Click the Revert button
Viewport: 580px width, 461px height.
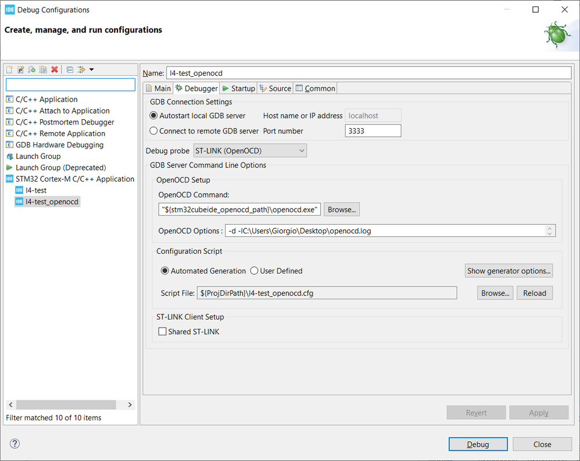click(x=476, y=413)
